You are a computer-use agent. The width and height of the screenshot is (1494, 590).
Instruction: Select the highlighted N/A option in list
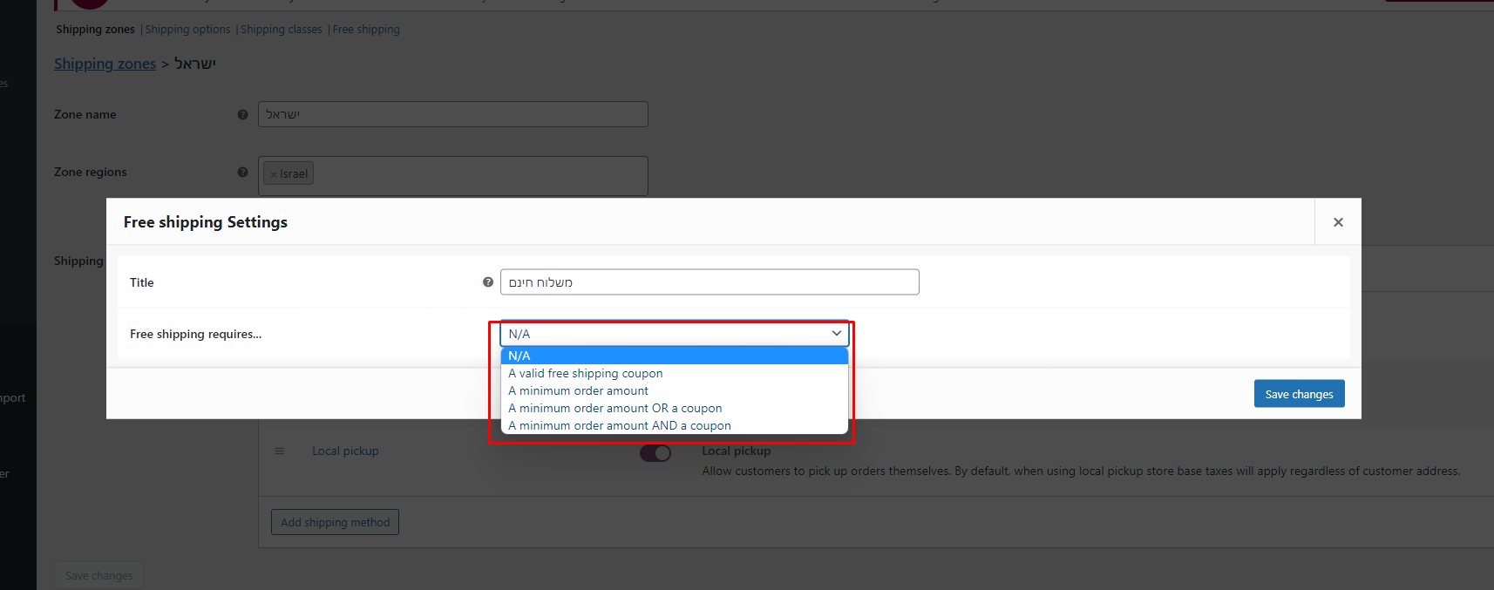point(674,356)
